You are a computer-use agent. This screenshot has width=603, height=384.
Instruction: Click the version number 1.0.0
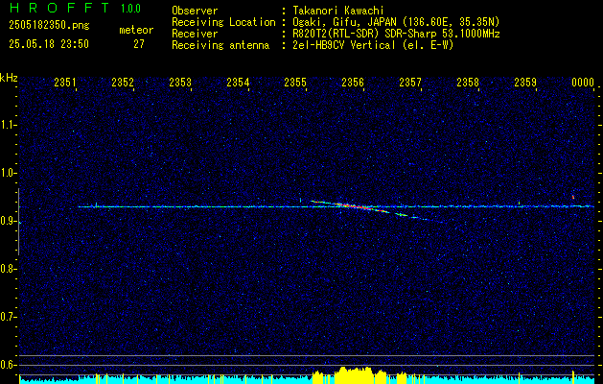click(130, 9)
